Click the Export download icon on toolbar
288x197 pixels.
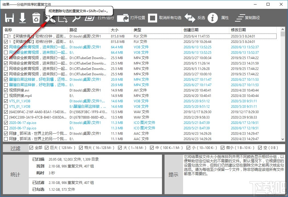(x=23, y=18)
